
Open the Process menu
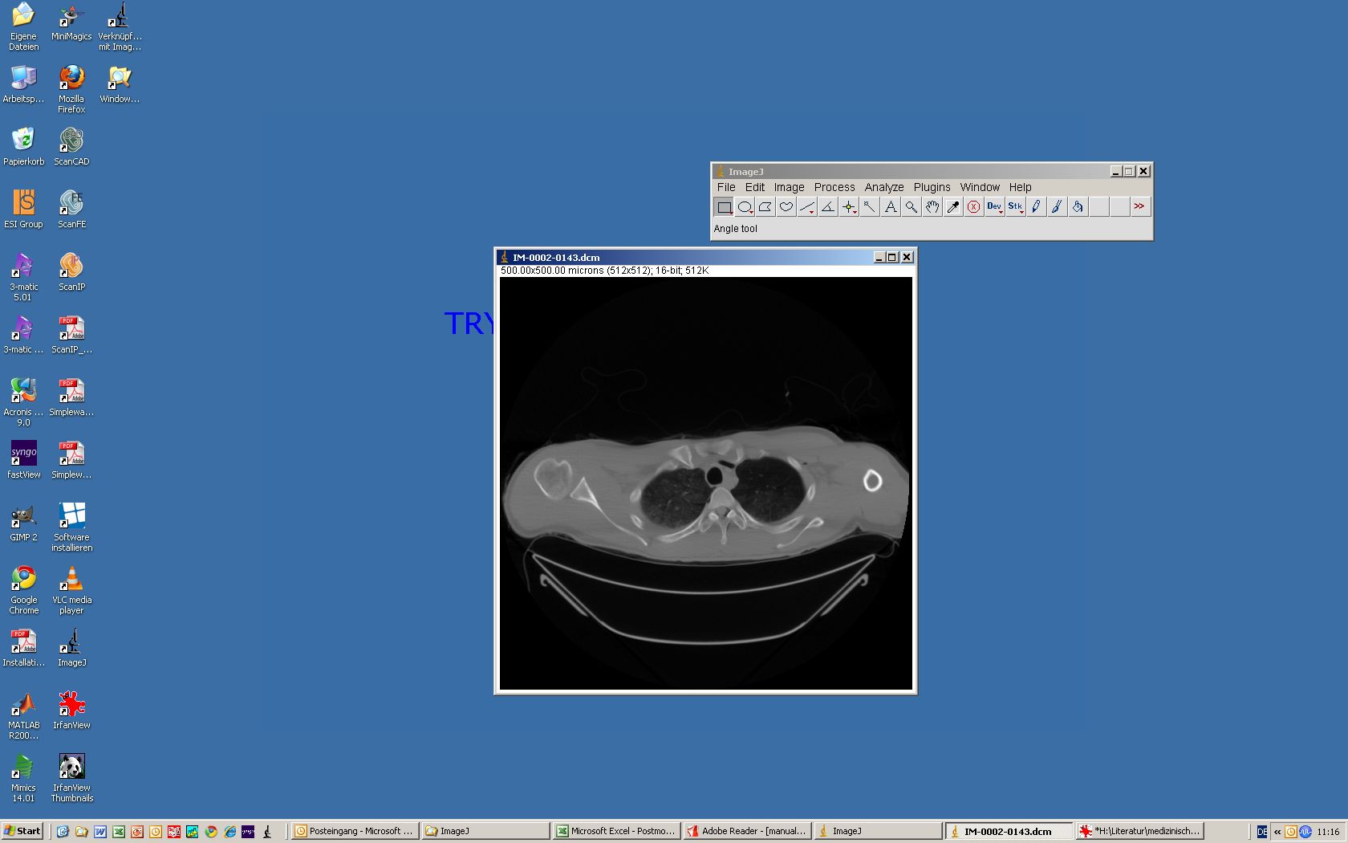(834, 187)
